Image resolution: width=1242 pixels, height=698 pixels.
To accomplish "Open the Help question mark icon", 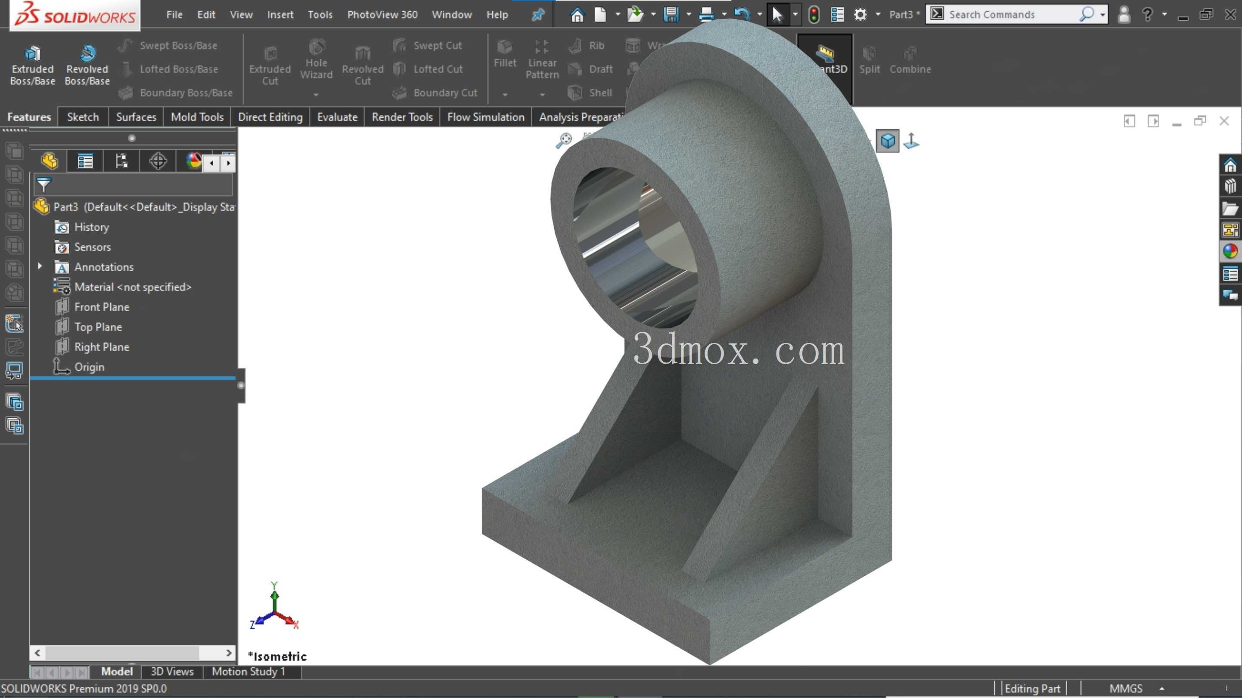I will 1148,15.
